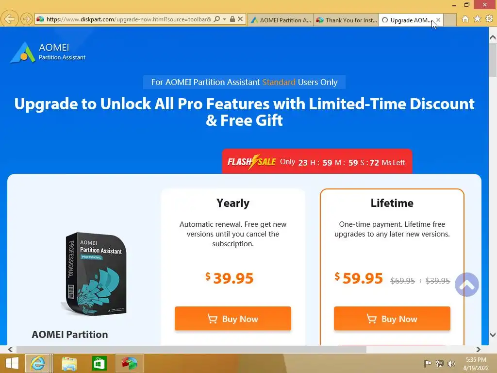Click the AOMEI Partition Assistant taskbar icon
Screen dimensions: 497x373
(x=129, y=363)
